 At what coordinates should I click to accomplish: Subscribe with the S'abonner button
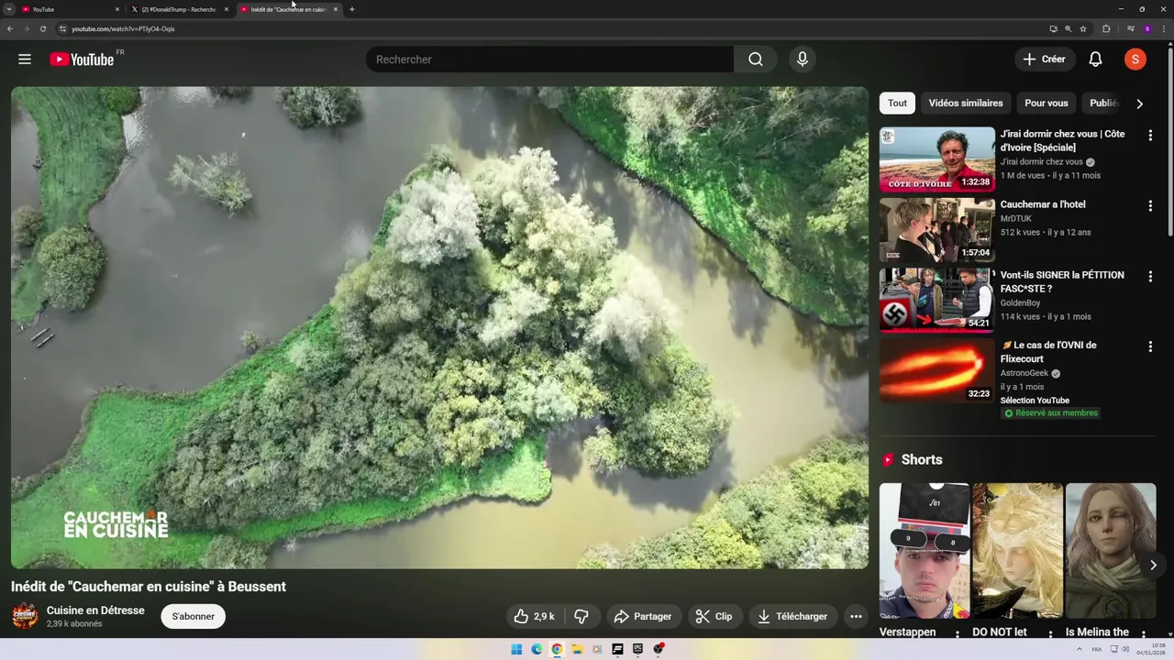coord(194,617)
